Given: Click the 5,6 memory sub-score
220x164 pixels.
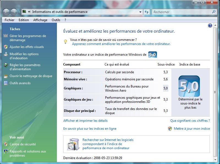Looking at the screenshot, I should click(x=166, y=79).
